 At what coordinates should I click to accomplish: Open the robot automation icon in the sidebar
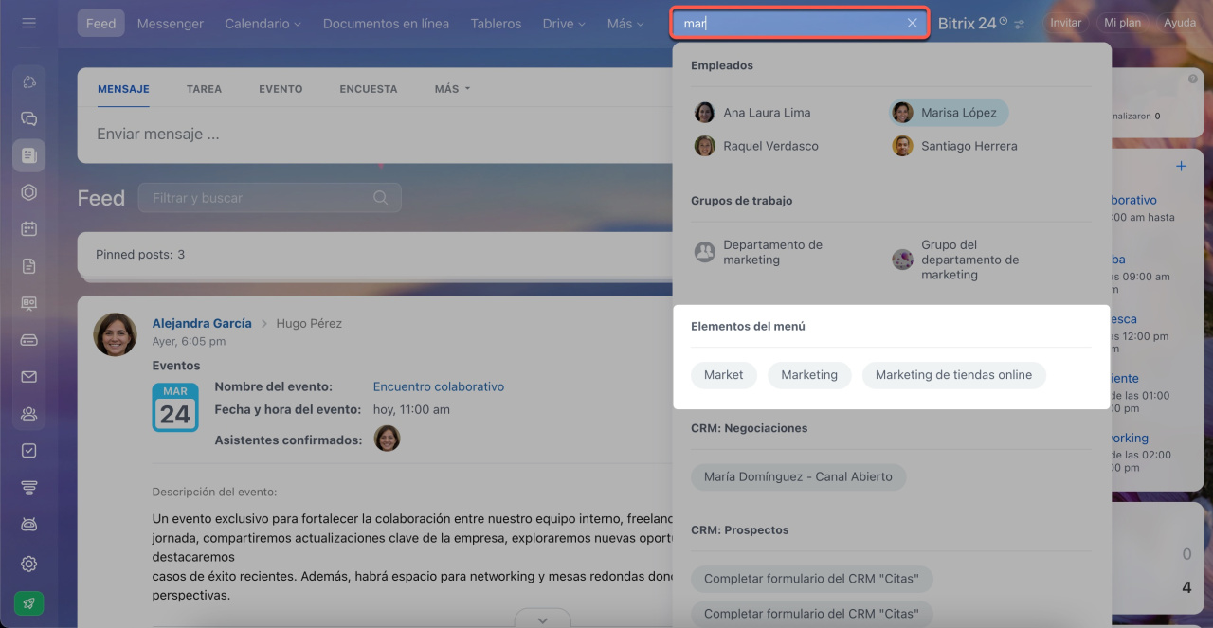pyautogui.click(x=28, y=525)
